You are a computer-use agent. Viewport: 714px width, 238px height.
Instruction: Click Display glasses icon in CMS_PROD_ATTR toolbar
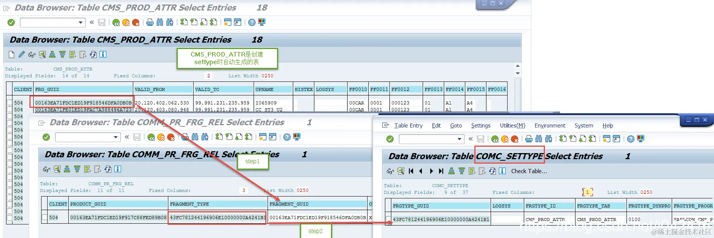[x=32, y=55]
